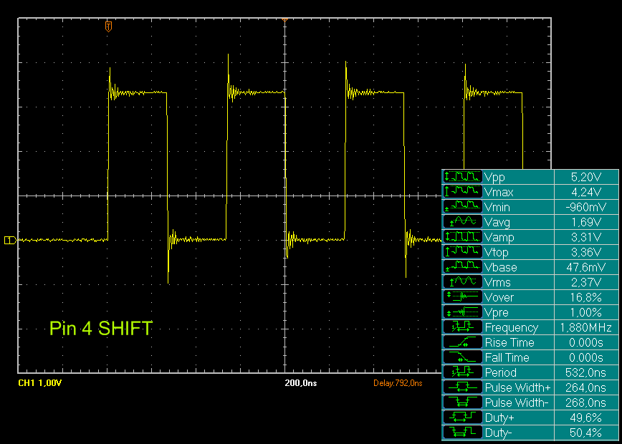622x444 pixels.
Task: Click the T trigger position marker at top
Action: (108, 26)
